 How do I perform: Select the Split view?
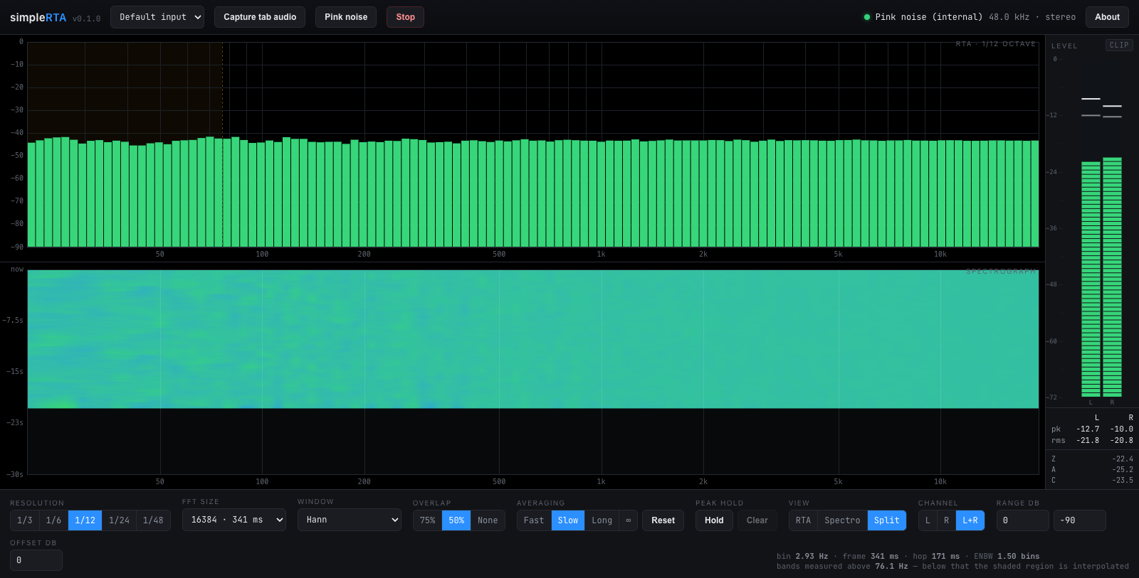[x=887, y=520]
